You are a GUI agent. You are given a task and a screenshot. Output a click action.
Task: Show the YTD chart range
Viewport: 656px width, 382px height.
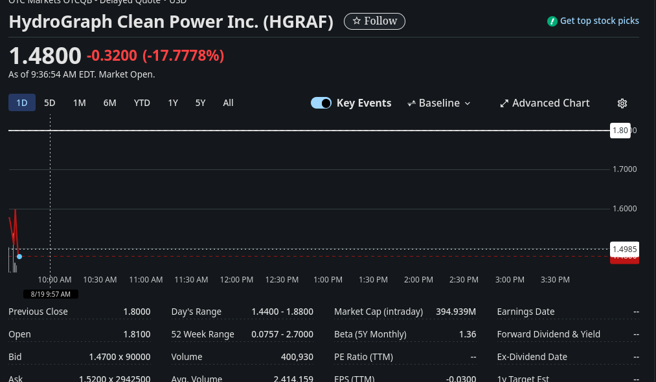tap(142, 103)
